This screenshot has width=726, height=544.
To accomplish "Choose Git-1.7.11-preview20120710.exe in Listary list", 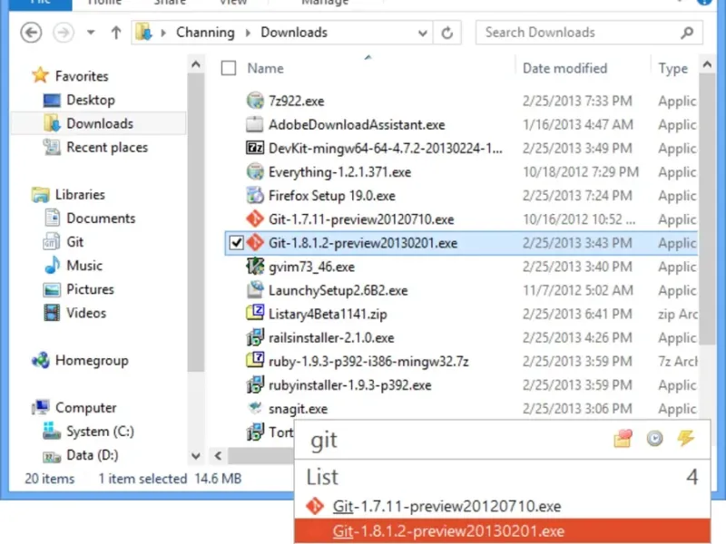I will point(503,507).
